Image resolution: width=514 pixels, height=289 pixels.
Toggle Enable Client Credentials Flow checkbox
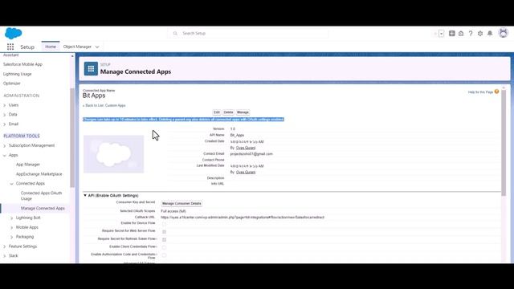tap(164, 247)
